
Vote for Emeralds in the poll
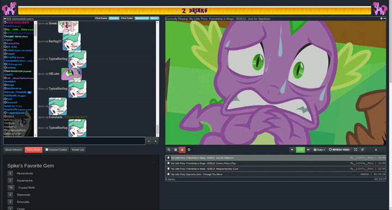coord(10,202)
